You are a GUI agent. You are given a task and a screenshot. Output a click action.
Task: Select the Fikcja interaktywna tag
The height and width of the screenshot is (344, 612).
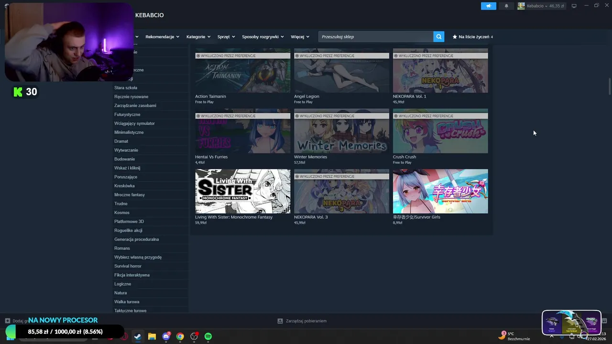pos(132,275)
